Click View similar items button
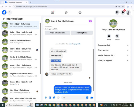Screen dimensions: 134x107 (x=57, y=33)
